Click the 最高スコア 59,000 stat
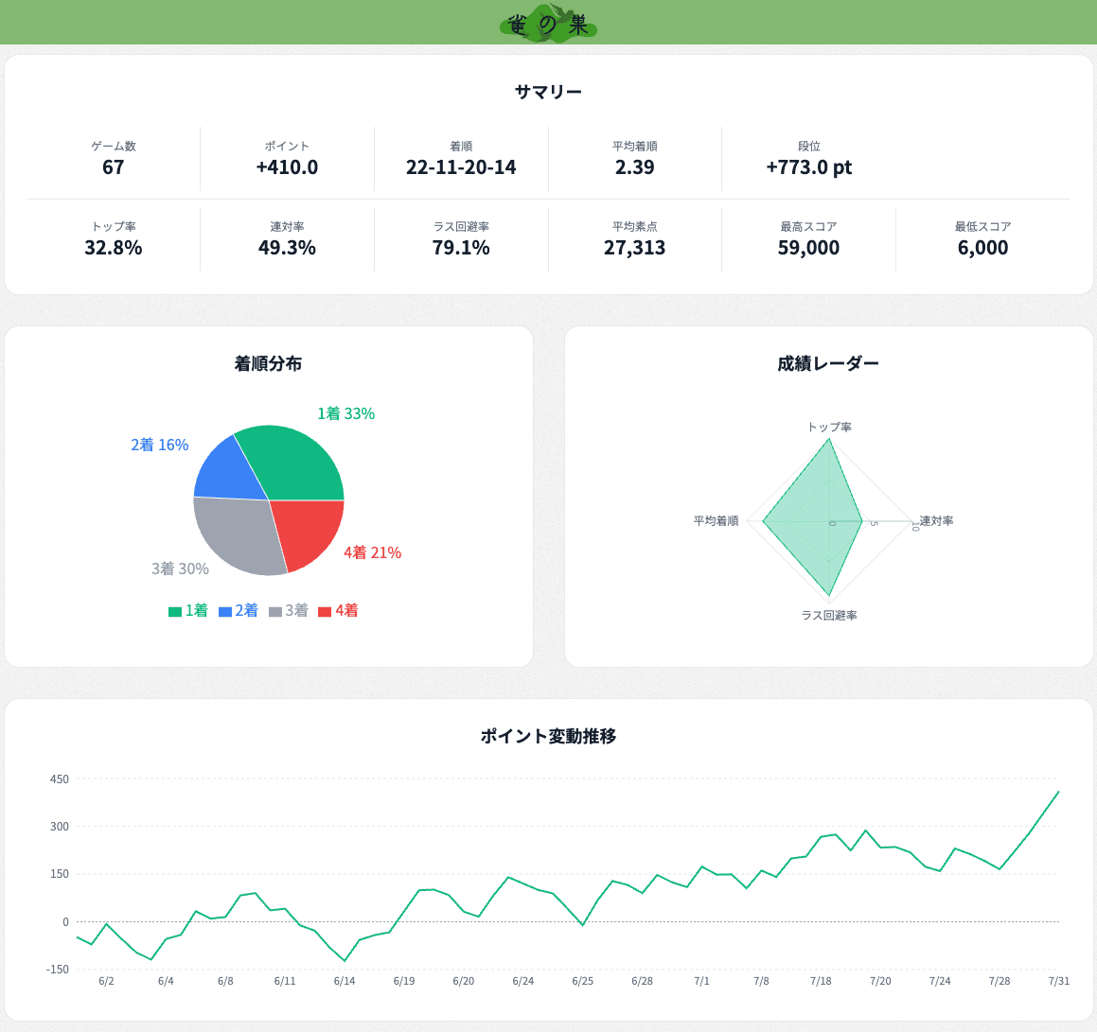The width and height of the screenshot is (1097, 1032). click(808, 238)
